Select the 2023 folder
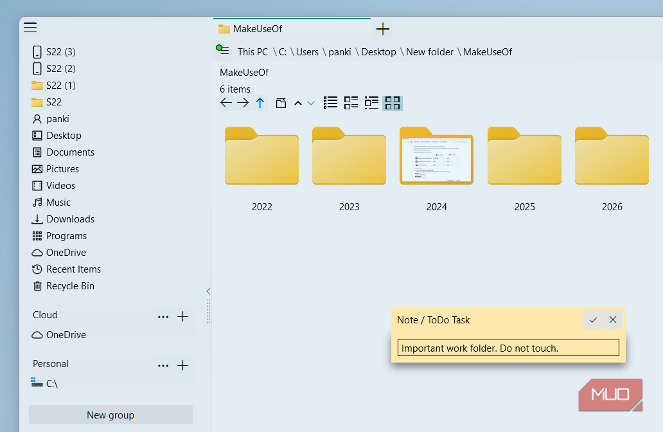The height and width of the screenshot is (432, 663). point(349,168)
